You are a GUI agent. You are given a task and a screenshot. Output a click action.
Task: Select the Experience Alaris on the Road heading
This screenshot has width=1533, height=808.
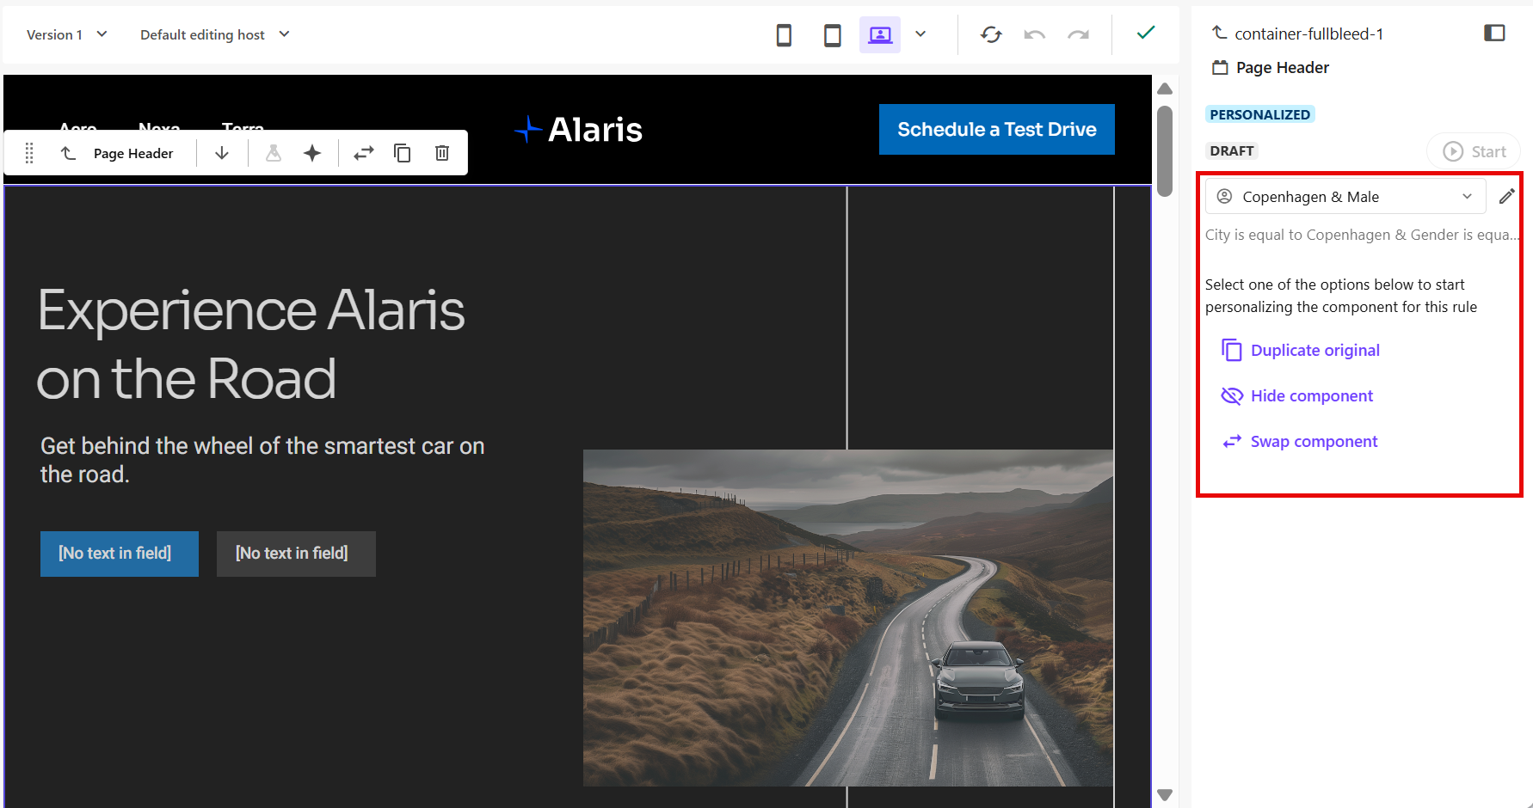coord(251,344)
